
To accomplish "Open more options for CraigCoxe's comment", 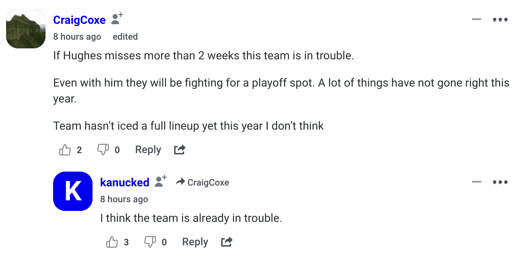I will 500,20.
